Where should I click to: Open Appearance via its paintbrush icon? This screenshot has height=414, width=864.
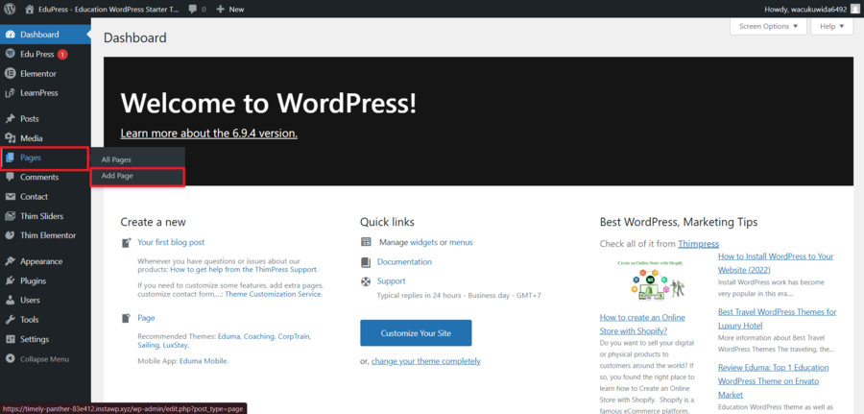(x=10, y=261)
